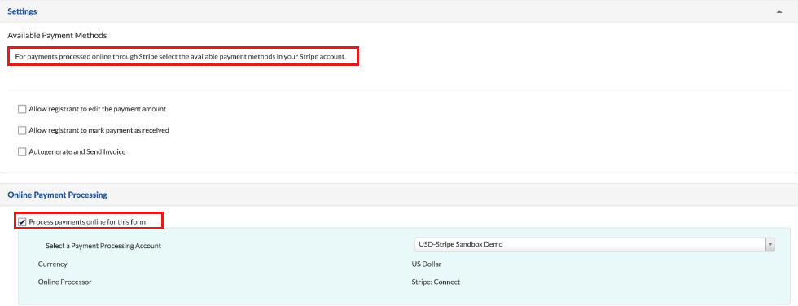Image resolution: width=798 pixels, height=306 pixels.
Task: Click the Select a Payment Processing Account label
Action: 103,246
